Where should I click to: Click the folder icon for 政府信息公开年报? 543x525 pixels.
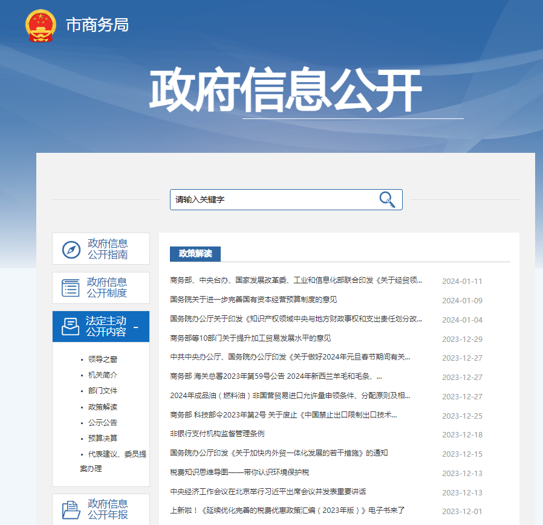click(x=71, y=509)
